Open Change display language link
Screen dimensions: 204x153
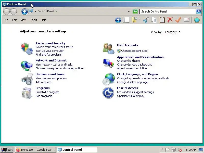pos(132,82)
